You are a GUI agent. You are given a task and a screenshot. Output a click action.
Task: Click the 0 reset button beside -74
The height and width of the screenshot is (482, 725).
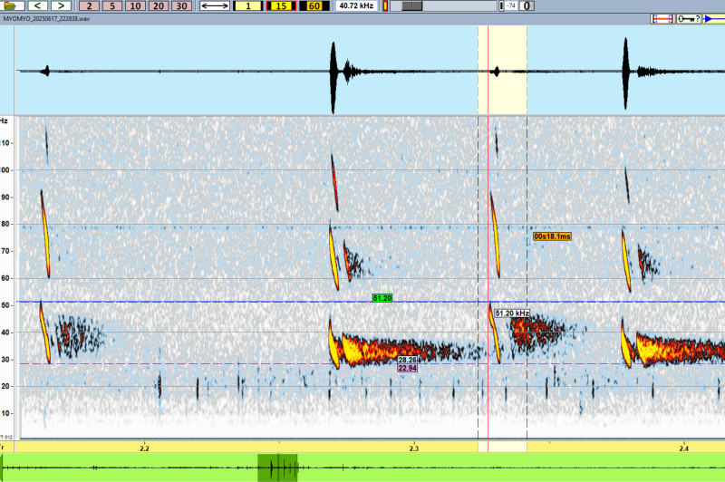point(527,5)
